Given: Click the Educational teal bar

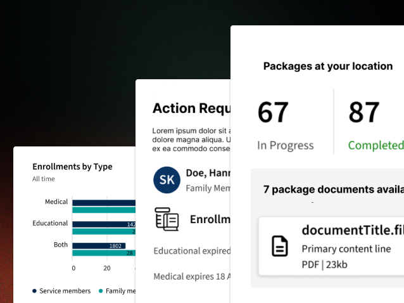Looking at the screenshot, I should pyautogui.click(x=103, y=231).
